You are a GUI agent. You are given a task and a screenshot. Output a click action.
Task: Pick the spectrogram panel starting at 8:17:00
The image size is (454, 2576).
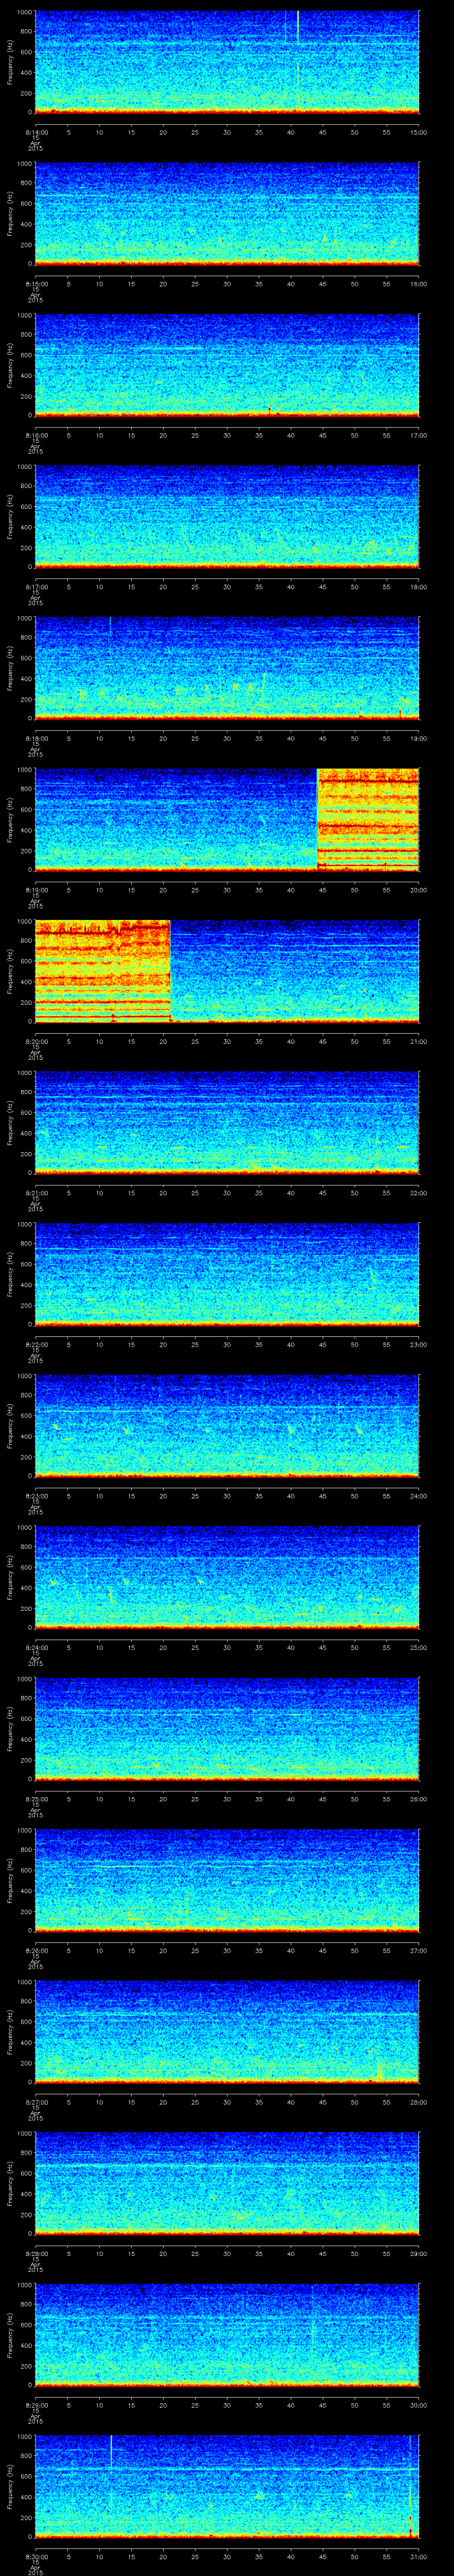click(227, 516)
